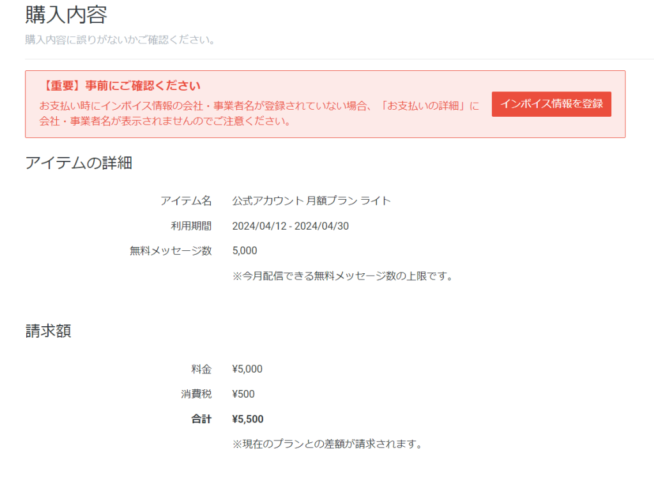Image resolution: width=654 pixels, height=480 pixels.
Task: Click the 利用期間 label
Action: [x=194, y=225]
